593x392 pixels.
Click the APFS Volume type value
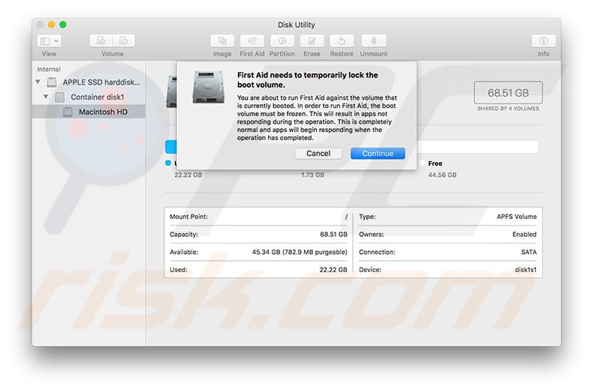coord(516,217)
